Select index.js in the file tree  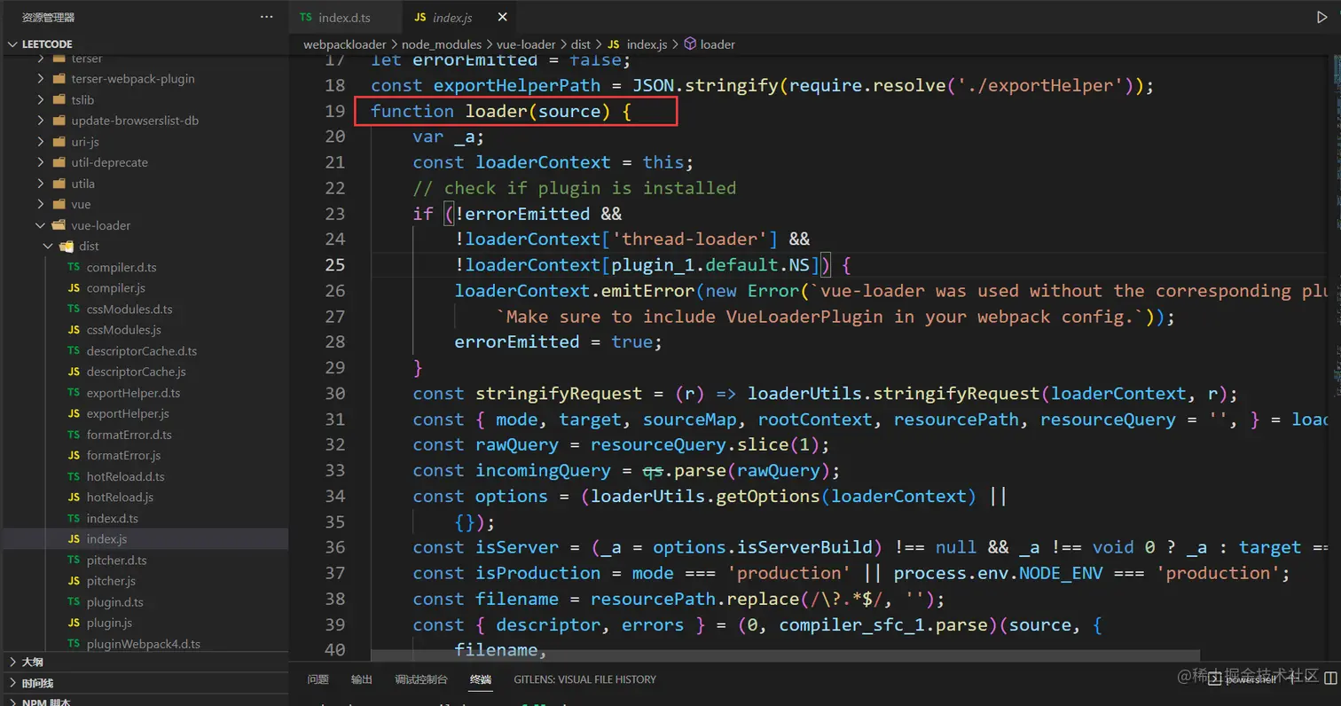[144, 539]
